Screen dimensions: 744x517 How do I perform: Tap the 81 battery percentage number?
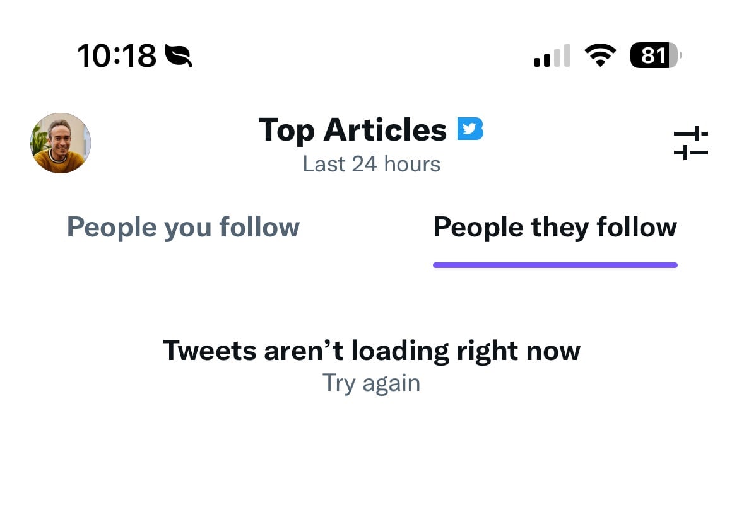pyautogui.click(x=652, y=56)
